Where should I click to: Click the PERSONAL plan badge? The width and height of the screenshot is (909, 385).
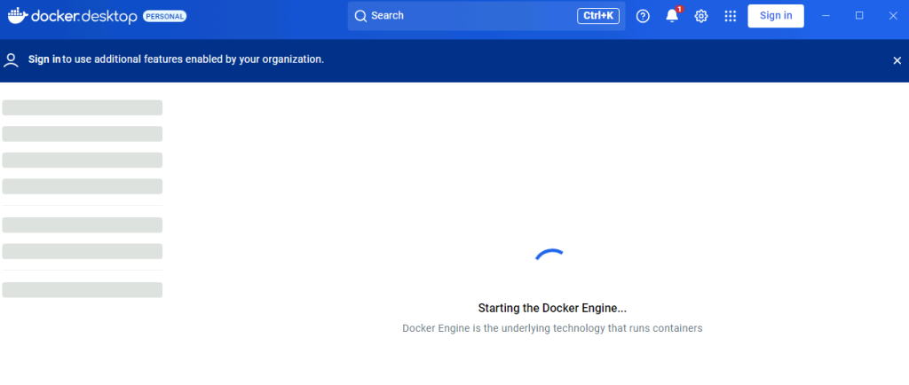click(164, 16)
